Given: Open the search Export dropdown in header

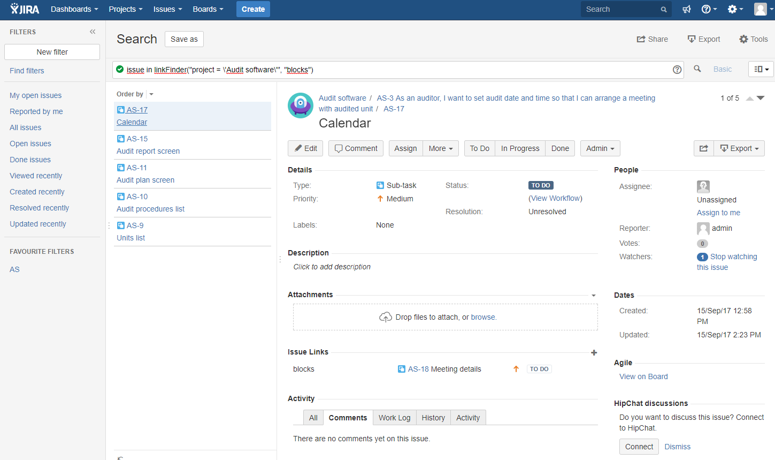Looking at the screenshot, I should coord(704,39).
